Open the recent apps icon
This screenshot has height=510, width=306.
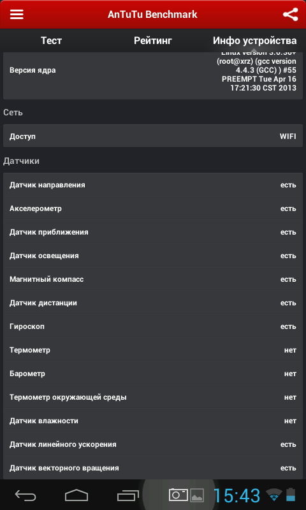tap(127, 496)
